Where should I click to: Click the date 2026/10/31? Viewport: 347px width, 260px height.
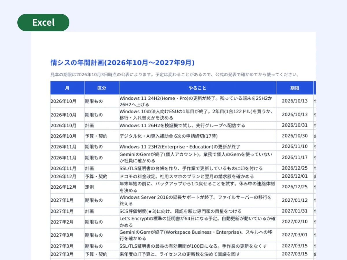(x=295, y=125)
